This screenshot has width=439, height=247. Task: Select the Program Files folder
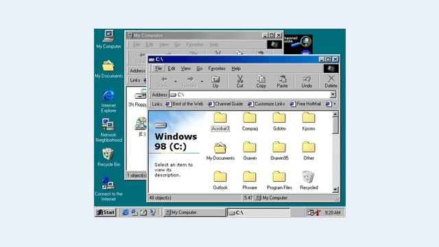(x=279, y=180)
